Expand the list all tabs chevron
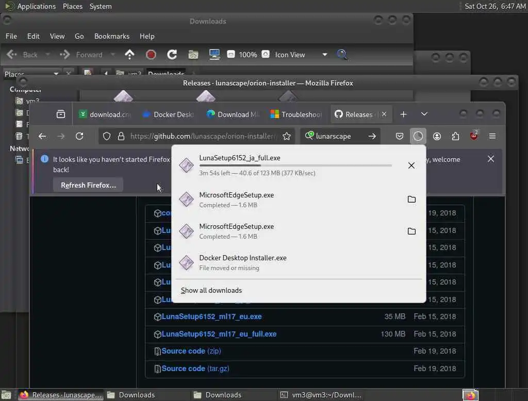This screenshot has height=401, width=528. tap(424, 114)
